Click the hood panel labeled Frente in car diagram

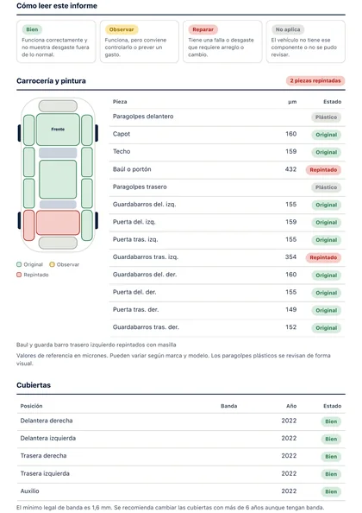58,130
